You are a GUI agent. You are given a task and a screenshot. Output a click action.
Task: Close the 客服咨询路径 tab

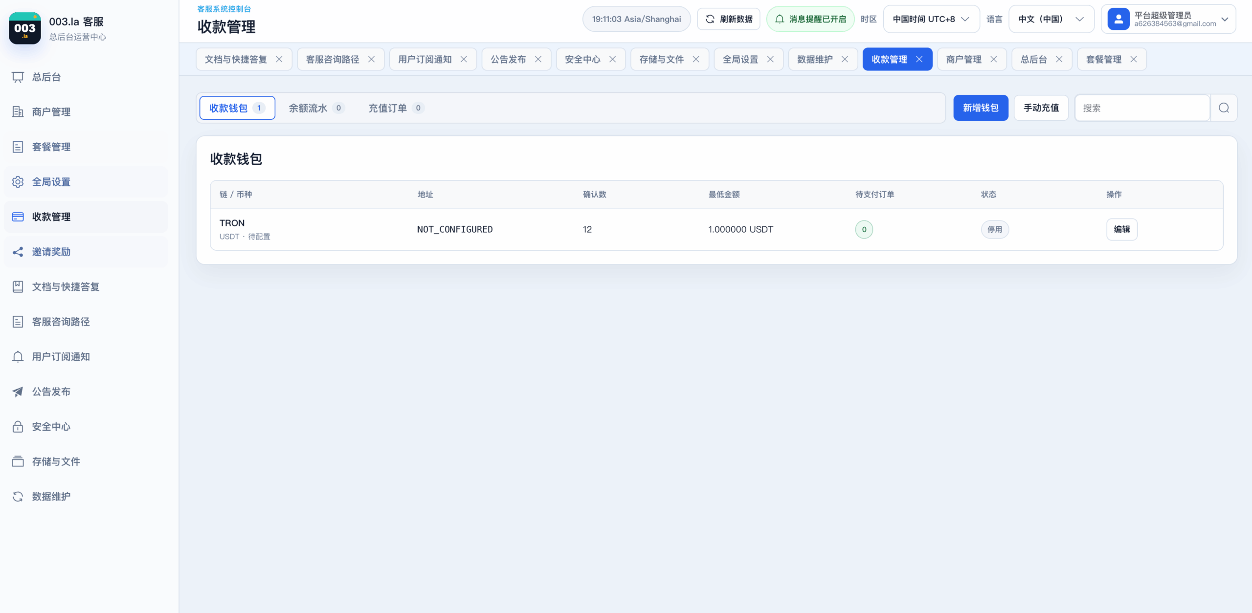coord(372,59)
